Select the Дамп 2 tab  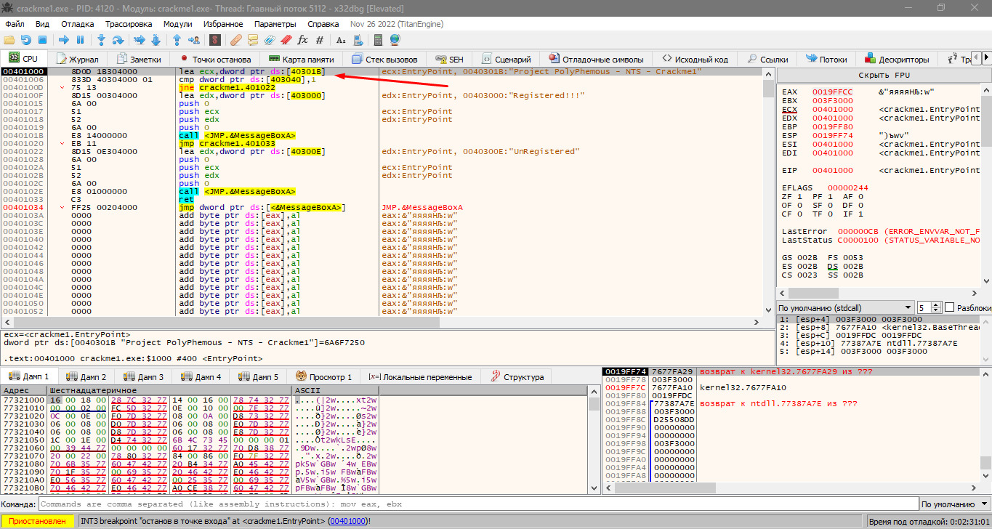point(86,376)
